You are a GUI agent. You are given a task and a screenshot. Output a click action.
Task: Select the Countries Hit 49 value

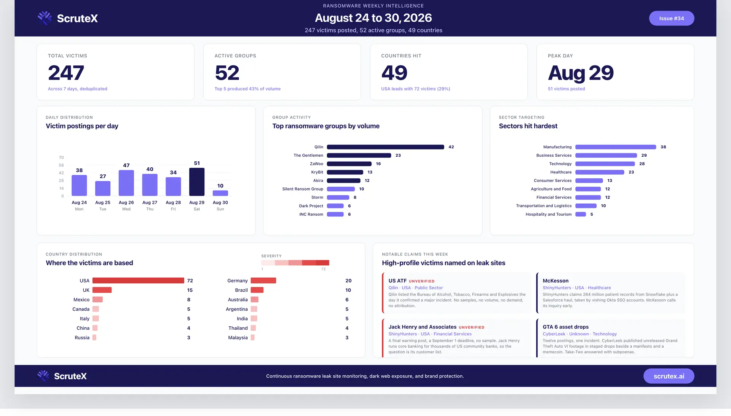coord(394,73)
